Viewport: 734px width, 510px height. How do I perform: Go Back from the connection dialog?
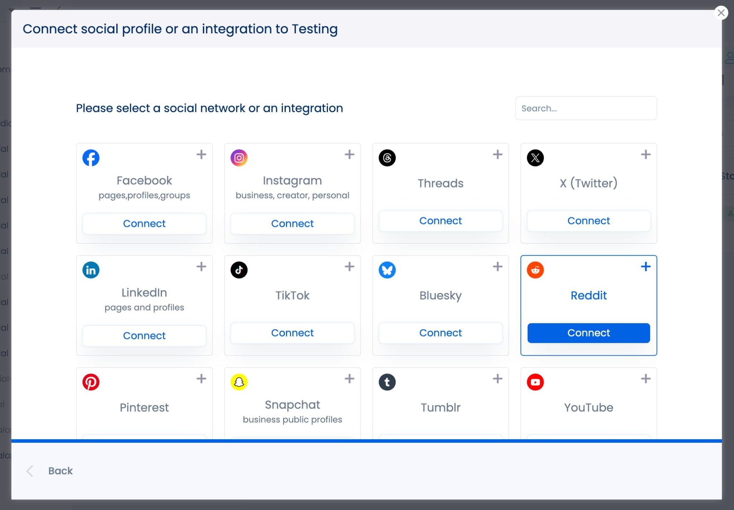coord(59,471)
